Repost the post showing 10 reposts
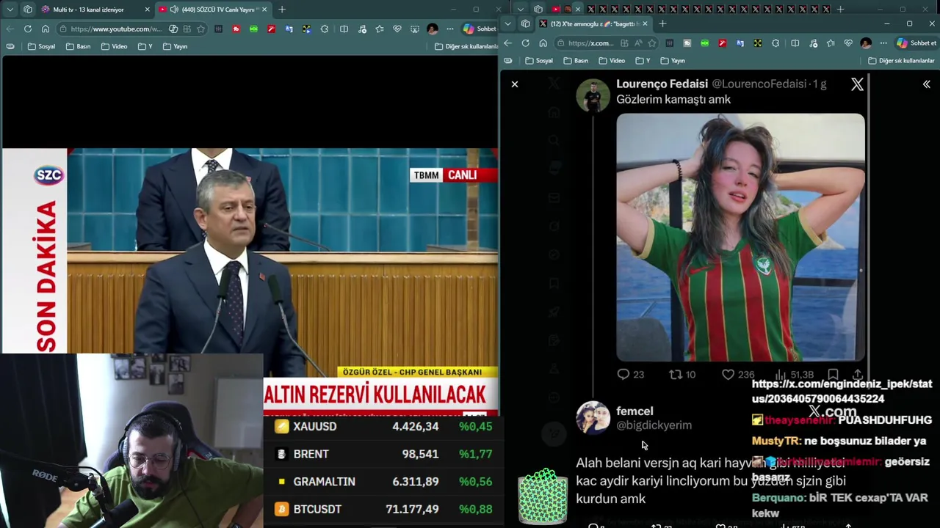The height and width of the screenshot is (528, 940). tap(682, 374)
